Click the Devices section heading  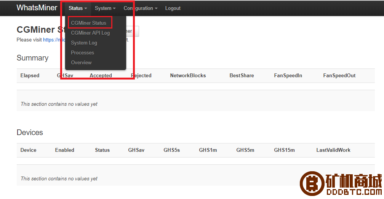(x=30, y=132)
